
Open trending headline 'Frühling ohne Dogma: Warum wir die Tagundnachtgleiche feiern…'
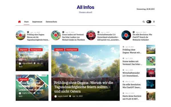click(38, 37)
